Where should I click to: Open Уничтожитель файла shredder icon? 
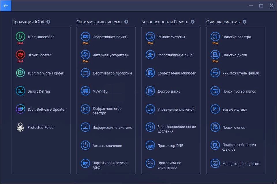215,73
